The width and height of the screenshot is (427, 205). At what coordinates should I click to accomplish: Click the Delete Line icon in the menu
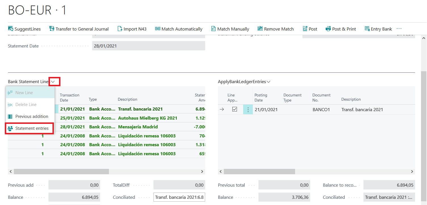point(10,105)
